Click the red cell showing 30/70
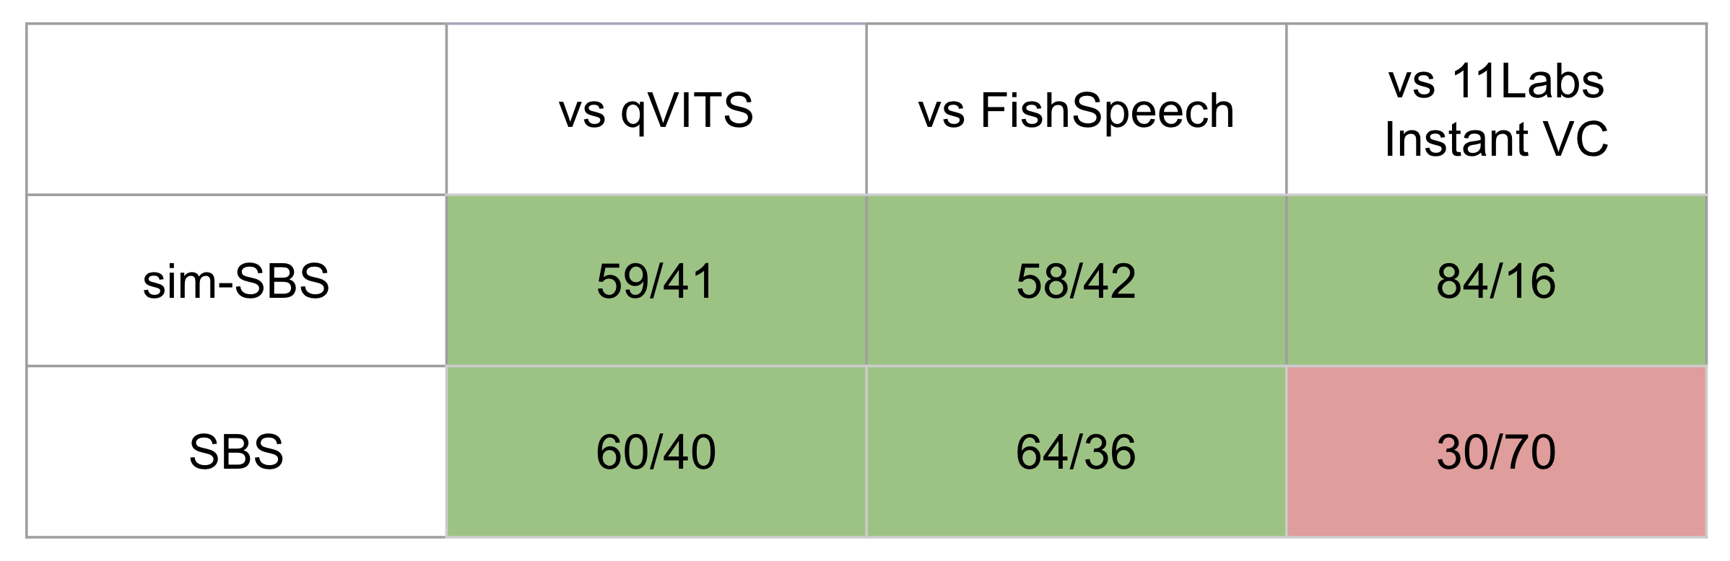This screenshot has width=1730, height=561. tap(1495, 452)
